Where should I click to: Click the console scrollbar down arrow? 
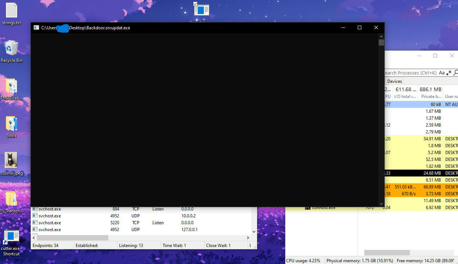click(x=381, y=204)
